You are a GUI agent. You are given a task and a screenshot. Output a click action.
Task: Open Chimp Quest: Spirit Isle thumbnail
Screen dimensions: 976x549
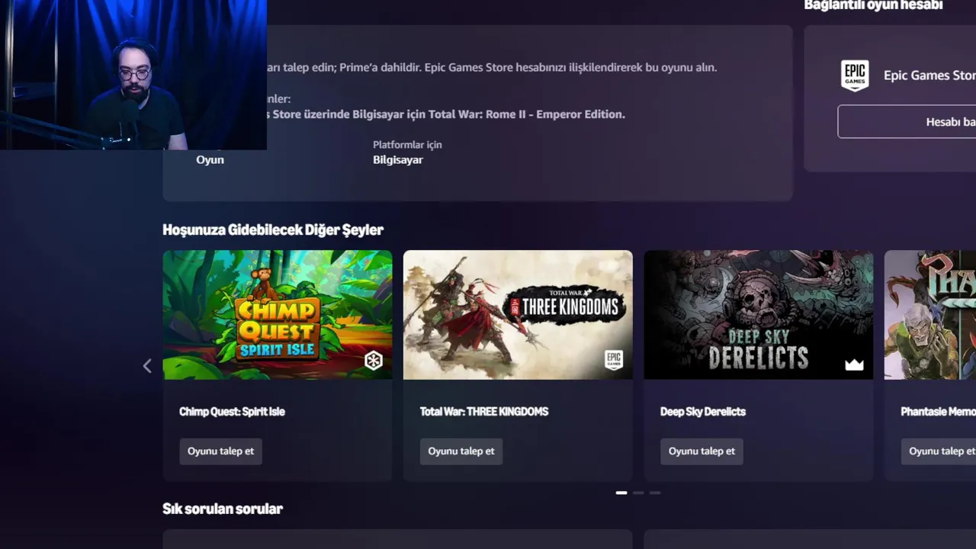pyautogui.click(x=278, y=315)
